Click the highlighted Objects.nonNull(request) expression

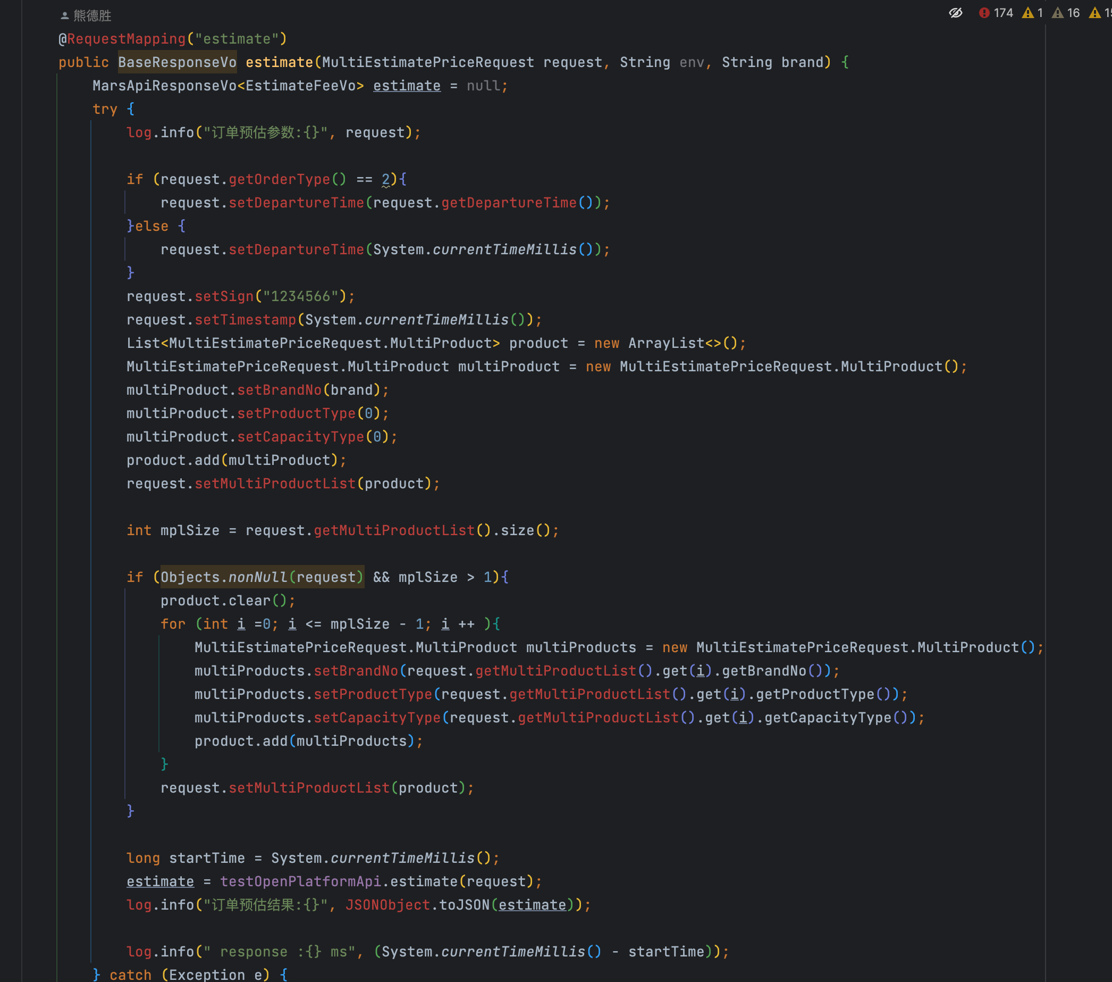pos(262,577)
